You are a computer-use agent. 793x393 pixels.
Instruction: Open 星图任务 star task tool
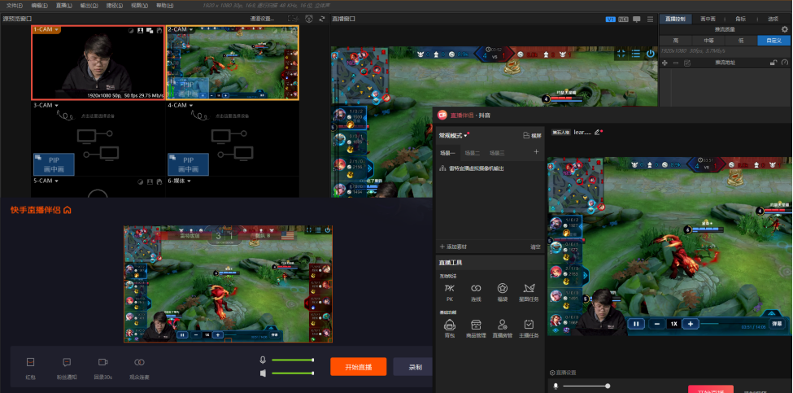click(x=529, y=292)
